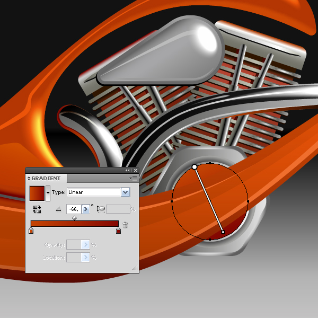This screenshot has width=318, height=318.
Task: Click the Type field showing Linear
Action: click(94, 192)
